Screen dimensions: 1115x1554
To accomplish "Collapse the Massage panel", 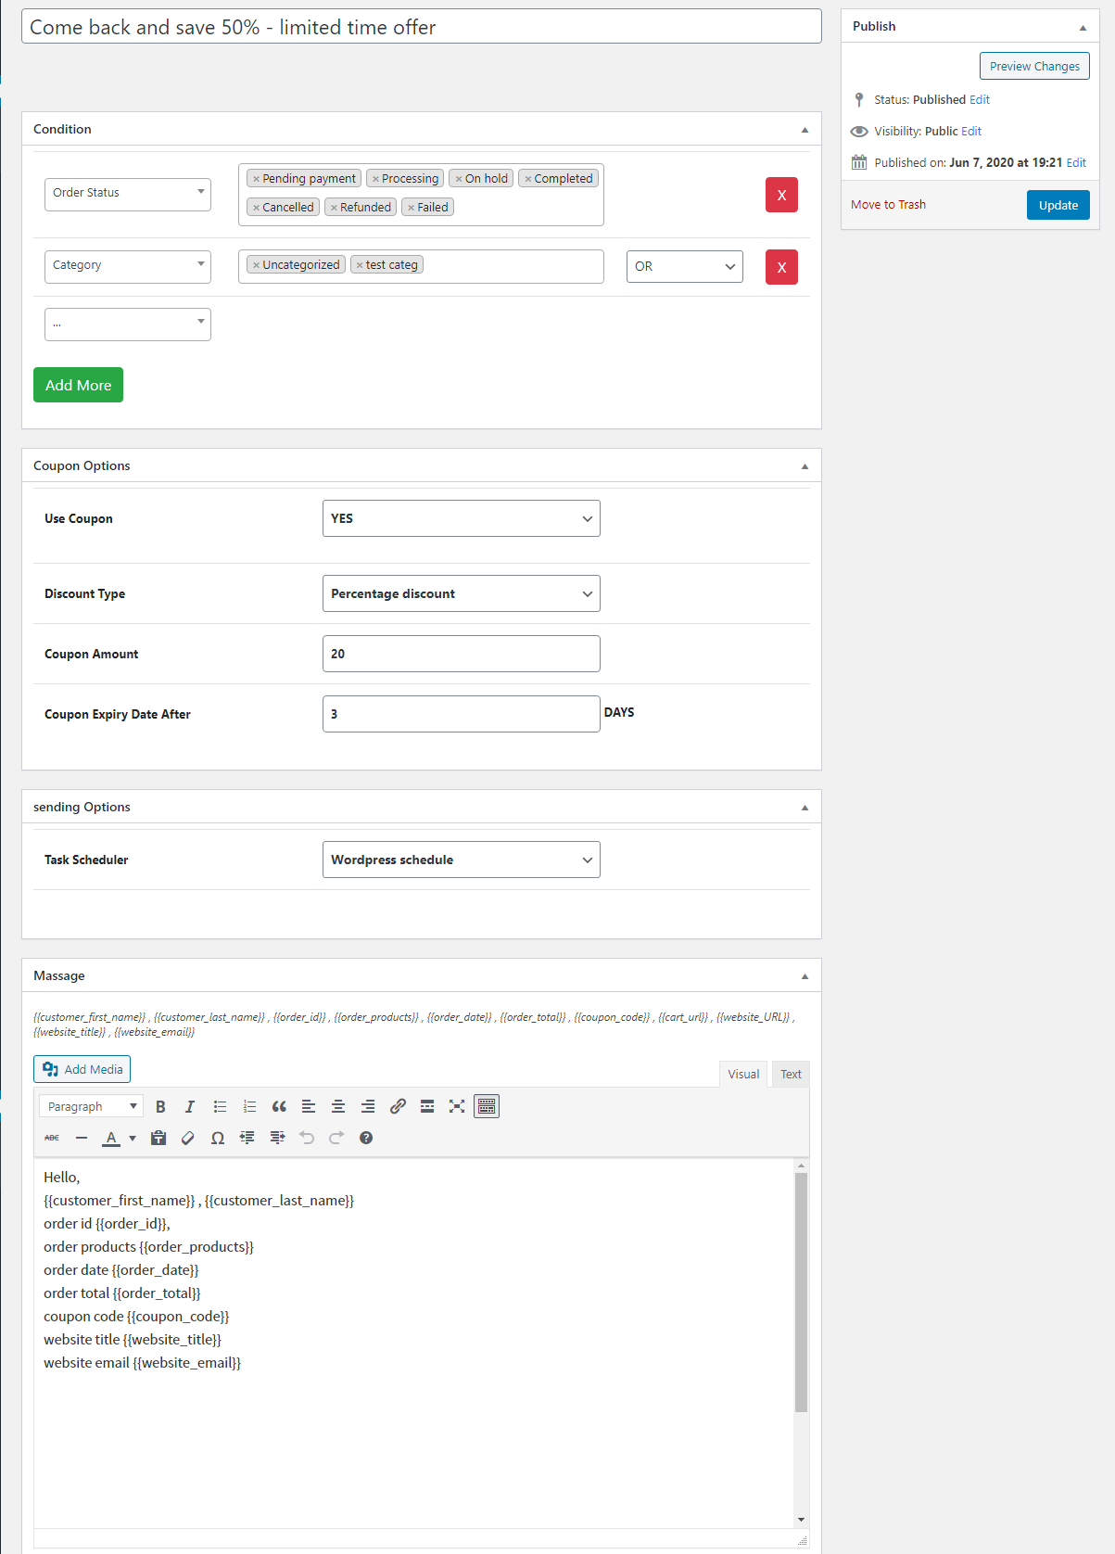I will coord(805,976).
